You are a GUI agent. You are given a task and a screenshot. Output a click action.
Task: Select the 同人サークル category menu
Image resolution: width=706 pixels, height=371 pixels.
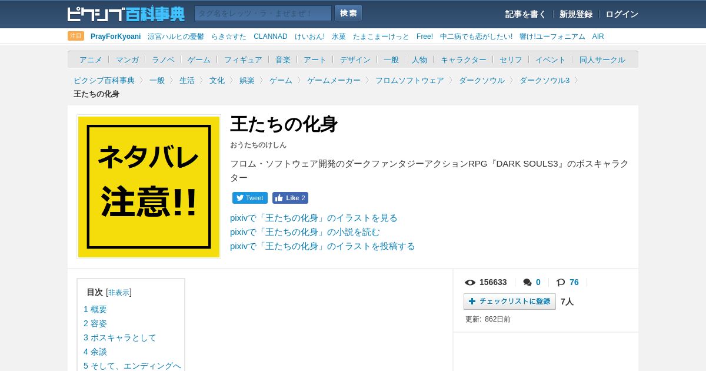click(602, 59)
